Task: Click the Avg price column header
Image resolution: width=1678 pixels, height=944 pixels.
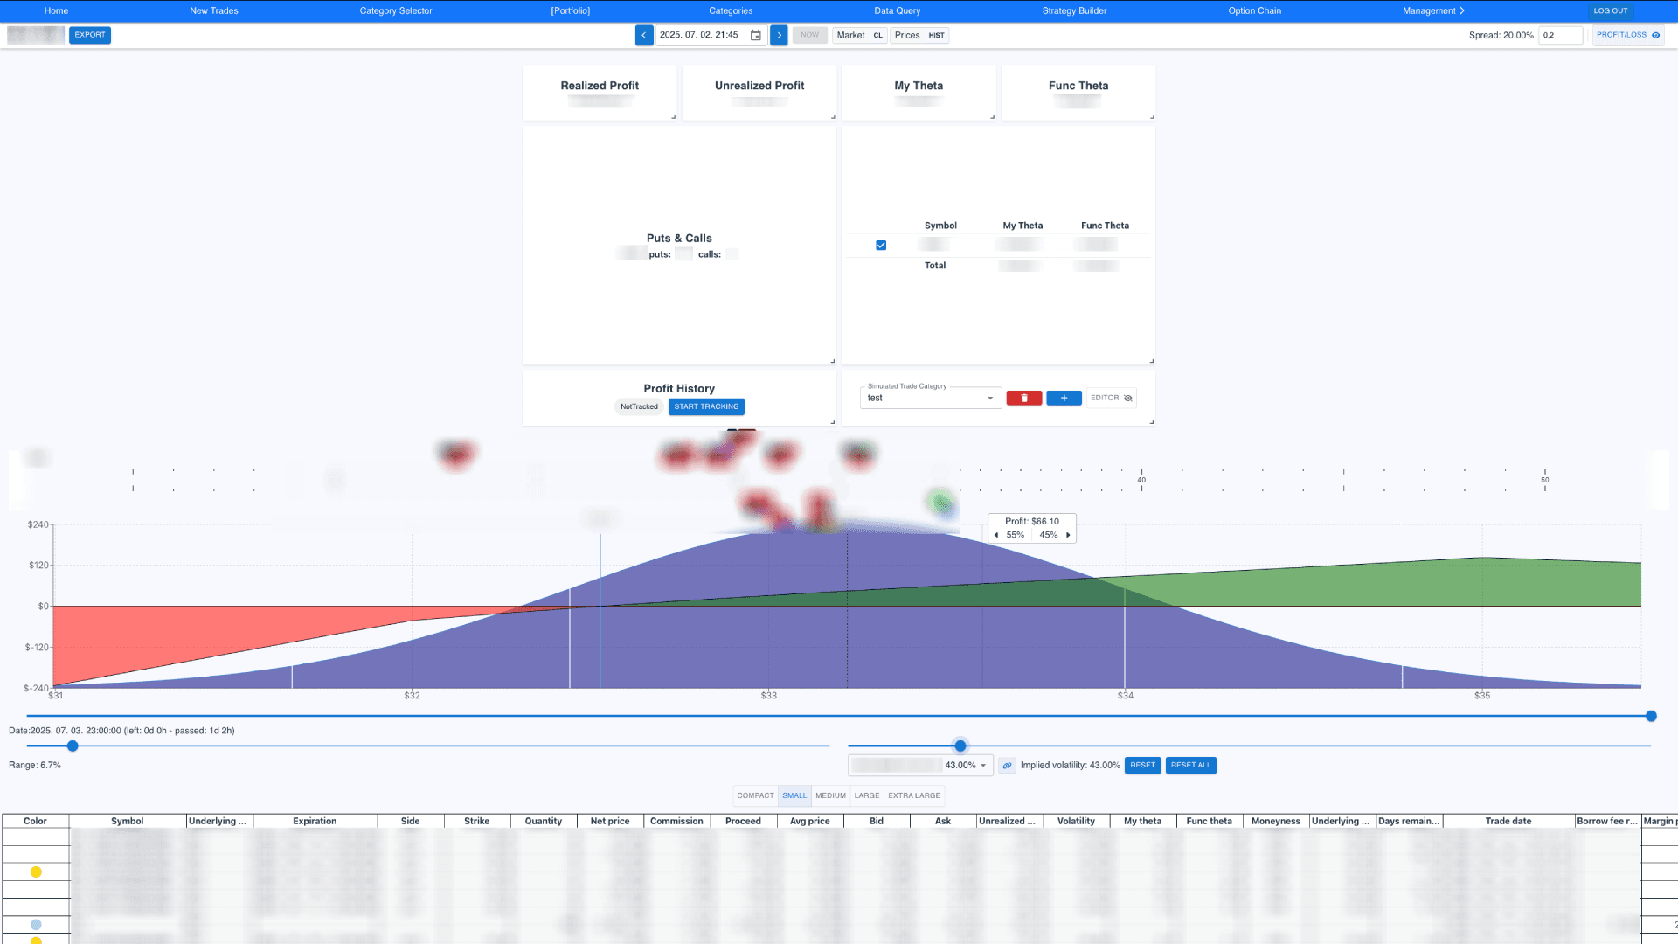Action: pos(810,822)
